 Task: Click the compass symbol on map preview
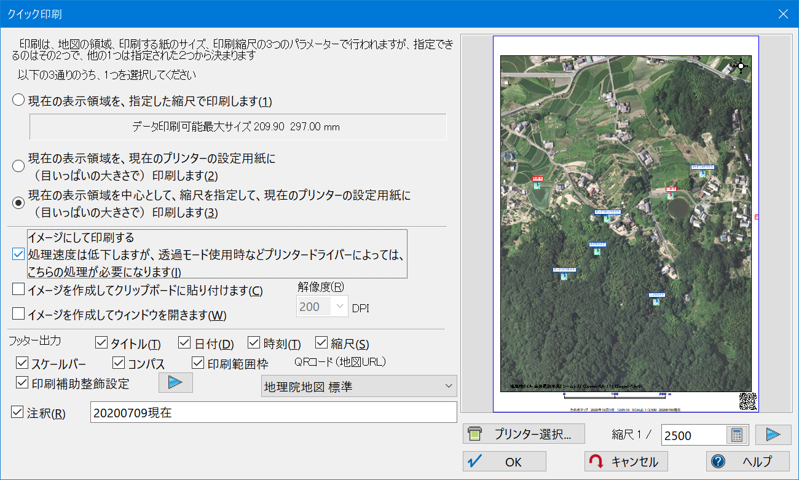coord(741,66)
